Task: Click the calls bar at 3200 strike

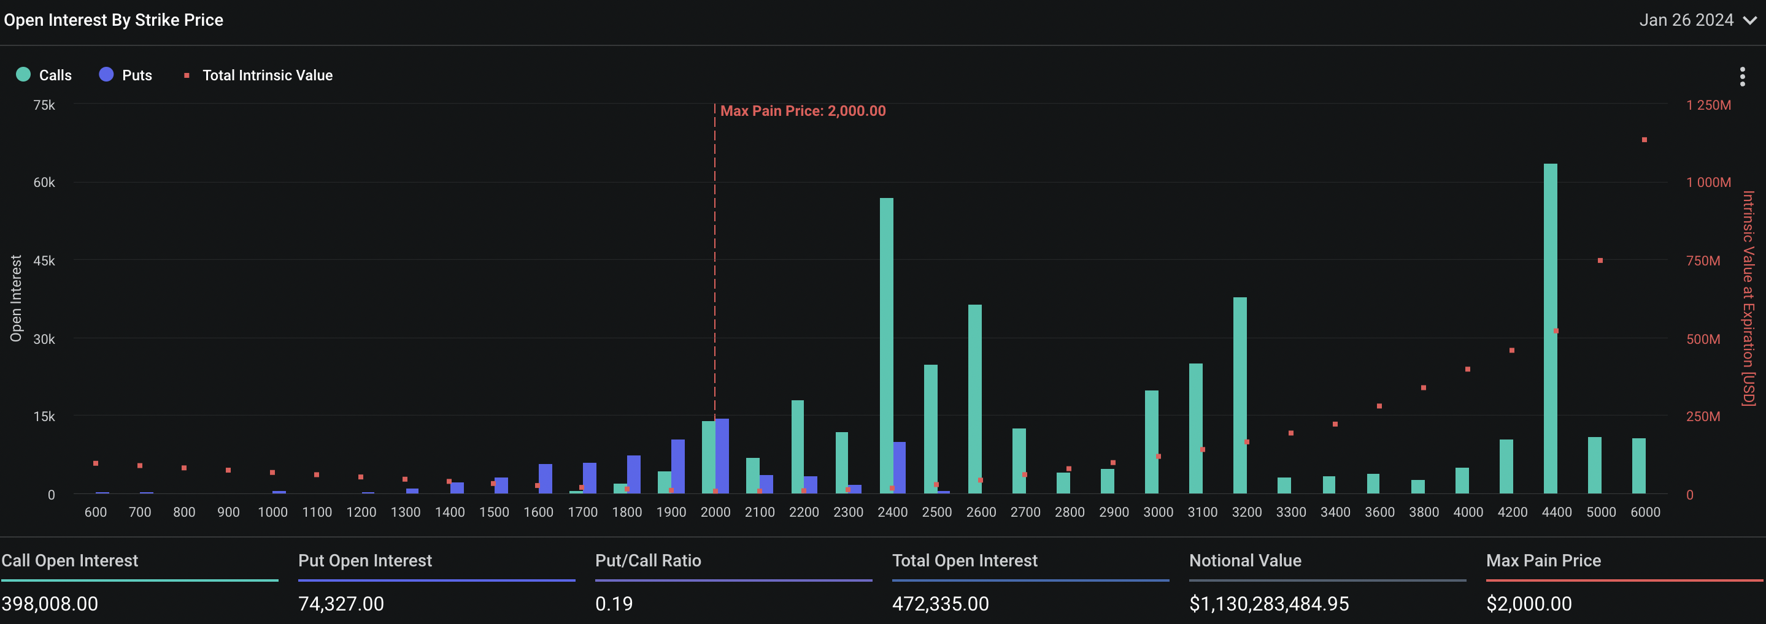Action: pos(1240,394)
